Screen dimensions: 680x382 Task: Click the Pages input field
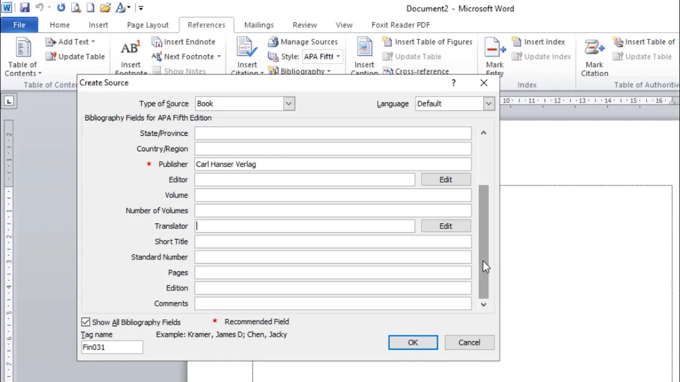[x=333, y=272]
